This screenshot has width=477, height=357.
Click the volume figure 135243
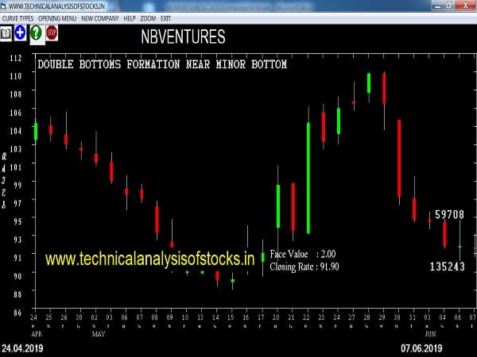447,267
